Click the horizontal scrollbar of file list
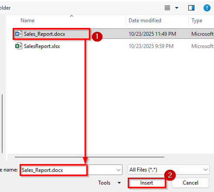 [89, 157]
